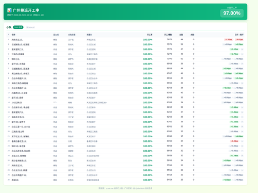Click the 广州排班开工率 page title
The width and height of the screenshot is (258, 193).
tap(26, 10)
